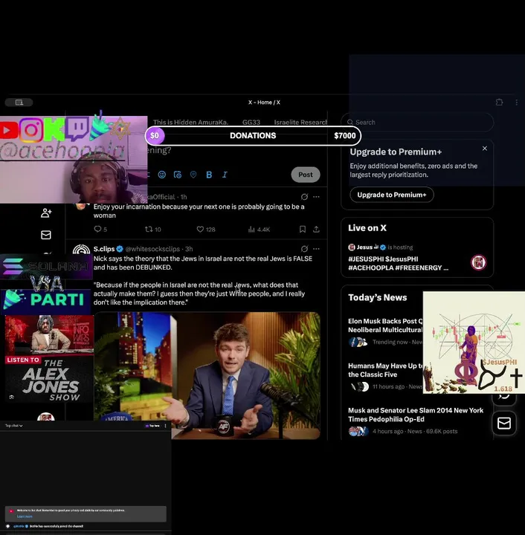
Task: Click the Top fans button in chat
Action: point(152,426)
